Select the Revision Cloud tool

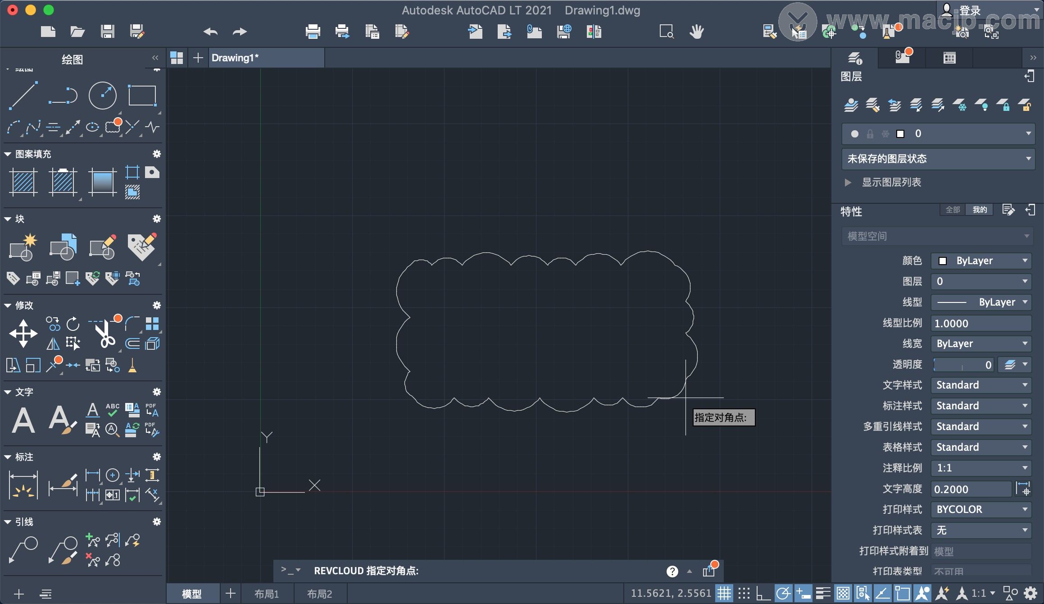click(113, 127)
